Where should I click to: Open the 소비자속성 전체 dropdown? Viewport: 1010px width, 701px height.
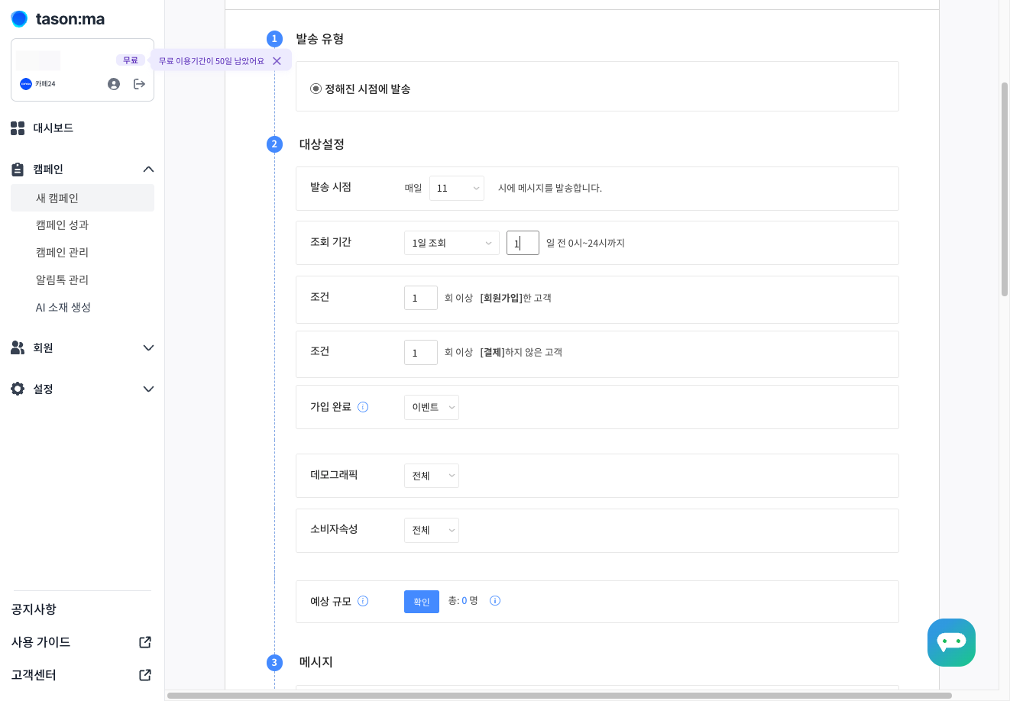coord(432,530)
